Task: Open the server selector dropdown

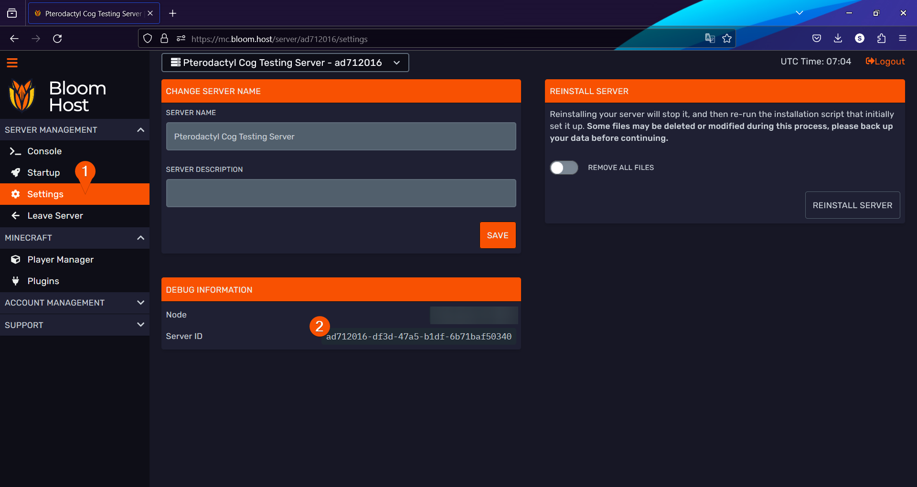Action: click(x=285, y=63)
